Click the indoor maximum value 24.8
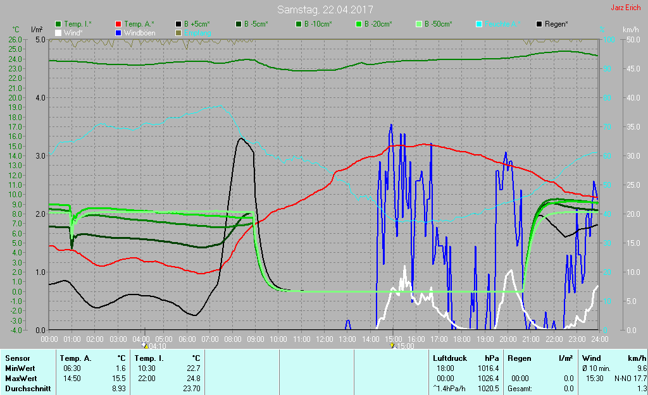 194,378
